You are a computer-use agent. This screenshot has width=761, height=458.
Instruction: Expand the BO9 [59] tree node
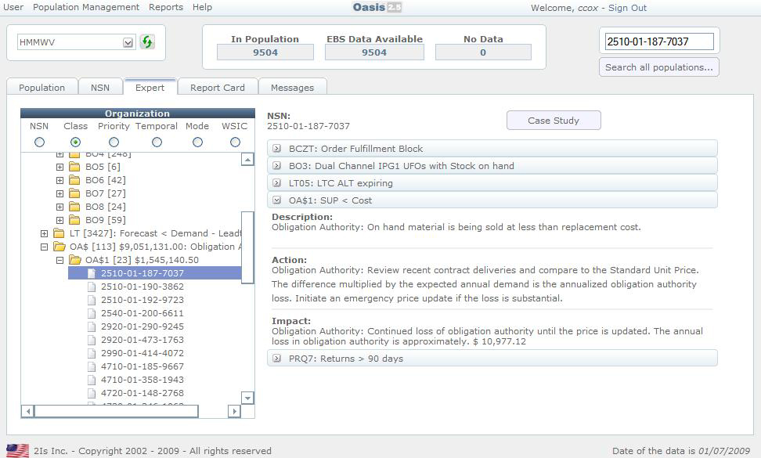60,220
